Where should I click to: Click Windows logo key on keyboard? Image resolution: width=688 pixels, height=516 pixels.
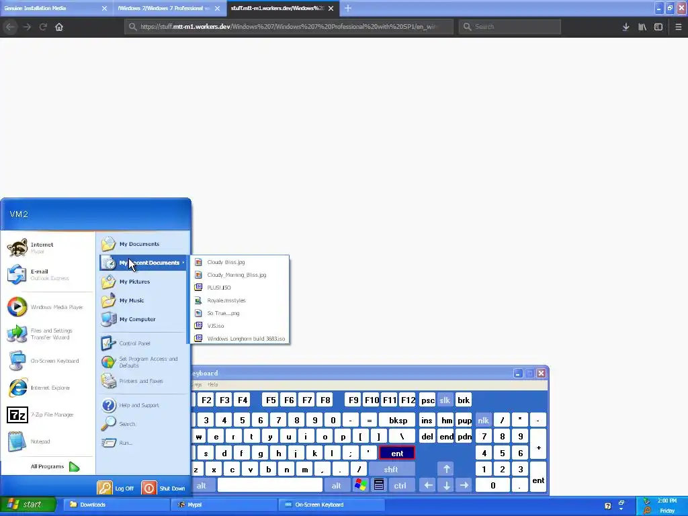361,485
